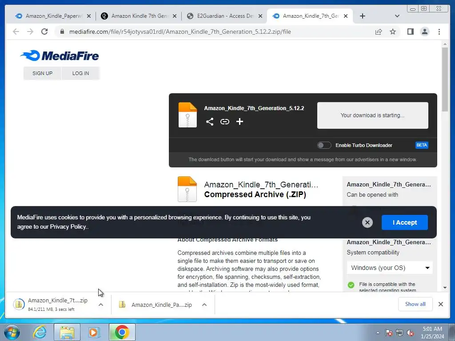Click Show all downloads button

coord(415,304)
